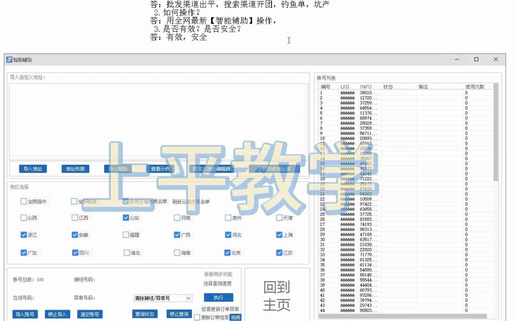Click the 清空账号 button
Viewport: 515px width, 321px height.
[90, 314]
